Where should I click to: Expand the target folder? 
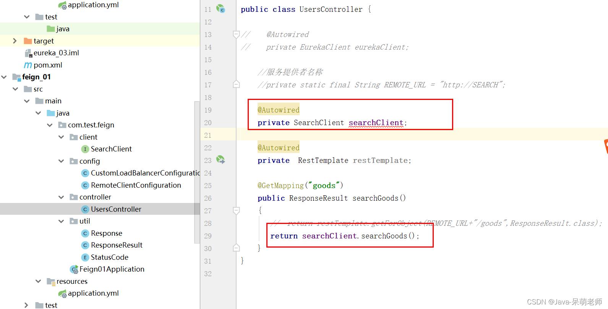pyautogui.click(x=15, y=41)
